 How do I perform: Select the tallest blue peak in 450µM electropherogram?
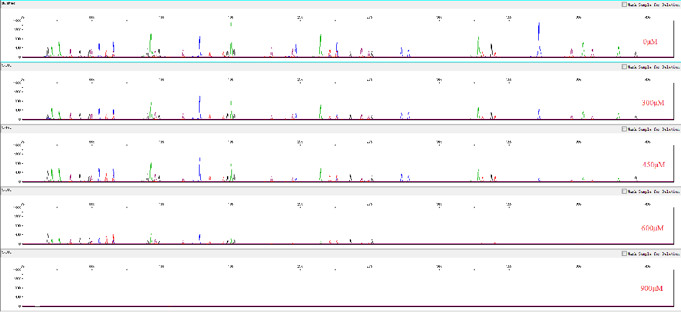(x=200, y=169)
